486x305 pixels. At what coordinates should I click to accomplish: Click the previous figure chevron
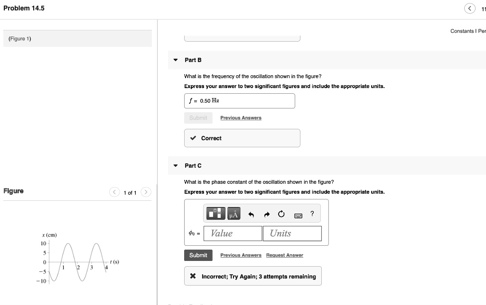coord(114,192)
